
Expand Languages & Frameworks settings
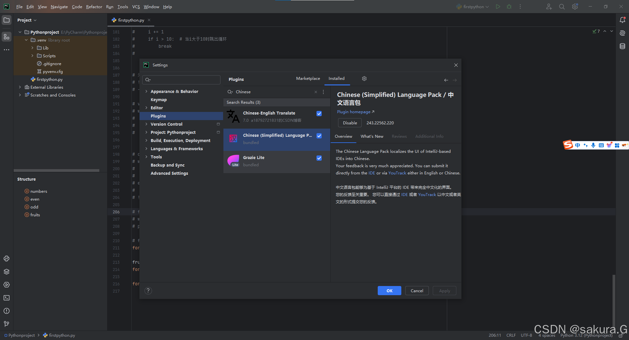point(146,149)
